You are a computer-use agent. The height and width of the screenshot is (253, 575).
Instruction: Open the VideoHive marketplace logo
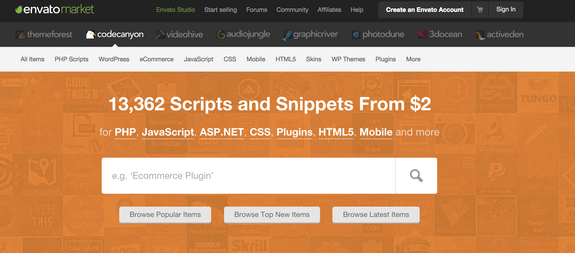pyautogui.click(x=179, y=34)
